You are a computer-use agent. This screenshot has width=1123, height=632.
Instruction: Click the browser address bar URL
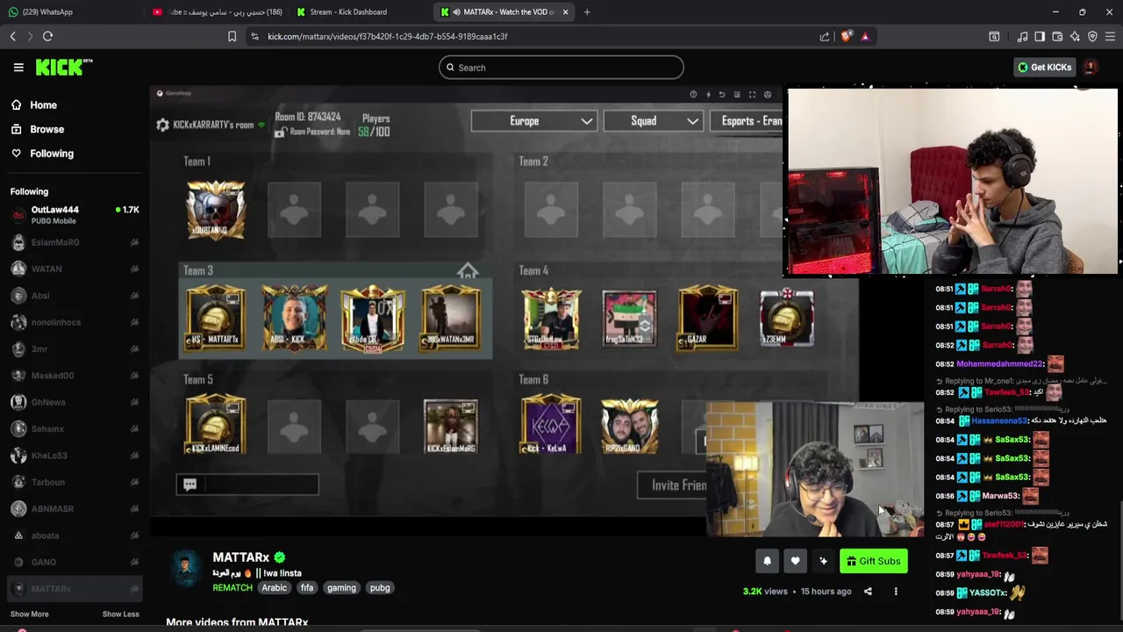[x=387, y=36]
